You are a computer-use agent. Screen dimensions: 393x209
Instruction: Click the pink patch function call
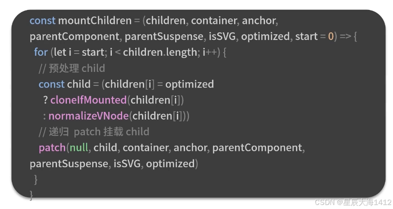[52, 148]
